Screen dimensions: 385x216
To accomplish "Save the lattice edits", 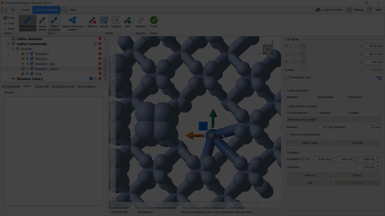I will [9, 18].
